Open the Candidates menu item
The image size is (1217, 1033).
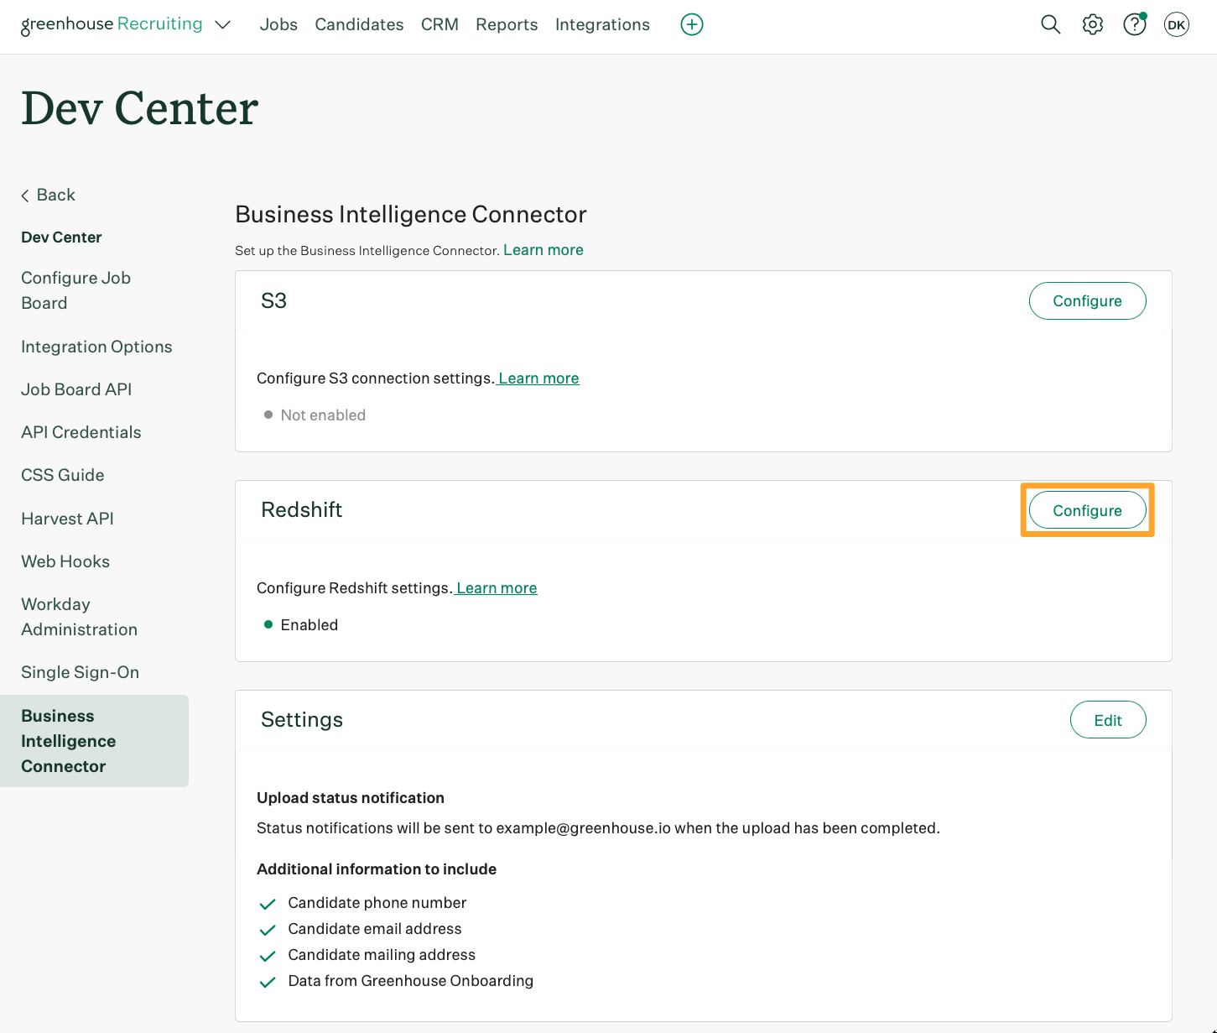[x=359, y=24]
